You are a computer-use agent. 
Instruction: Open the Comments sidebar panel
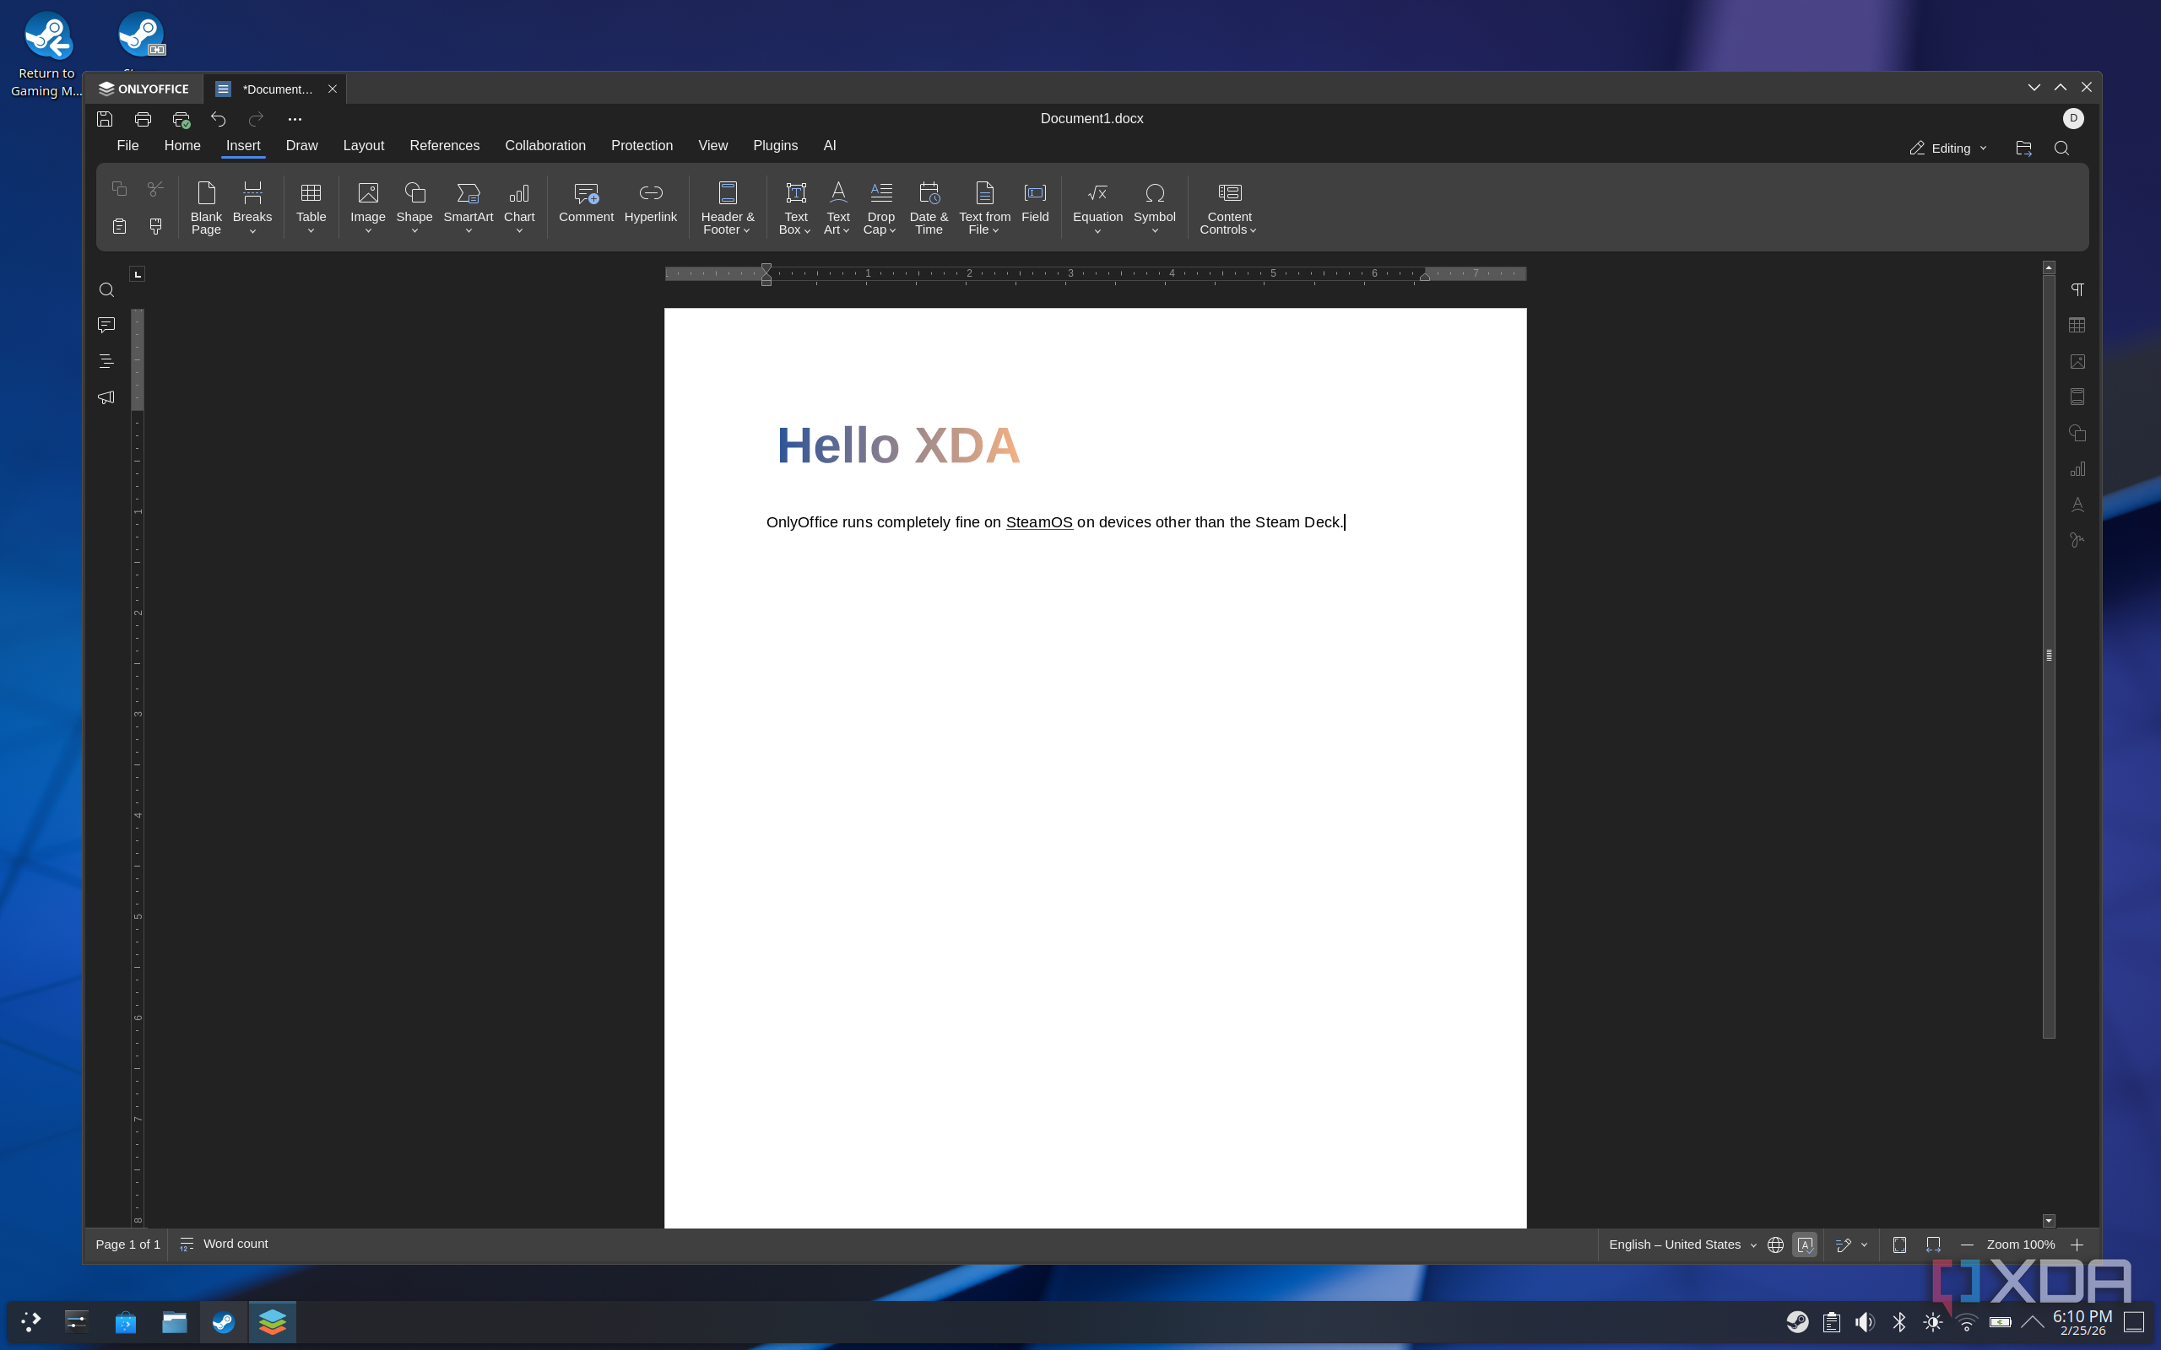(106, 325)
